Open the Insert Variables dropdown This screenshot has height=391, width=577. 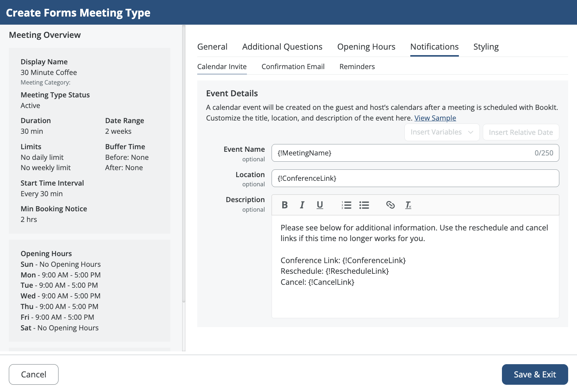442,132
